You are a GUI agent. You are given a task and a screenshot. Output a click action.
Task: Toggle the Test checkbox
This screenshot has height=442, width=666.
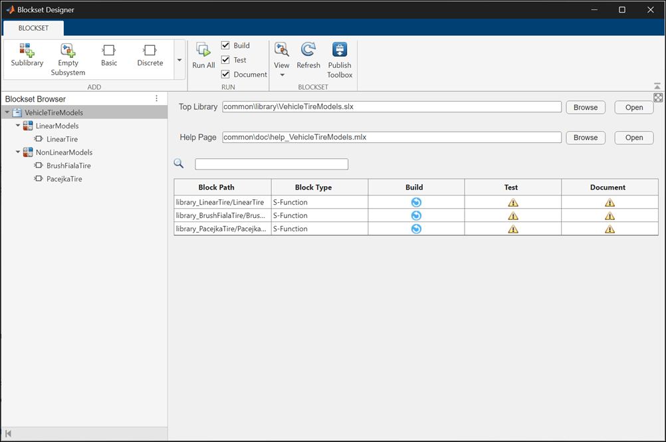coord(225,60)
